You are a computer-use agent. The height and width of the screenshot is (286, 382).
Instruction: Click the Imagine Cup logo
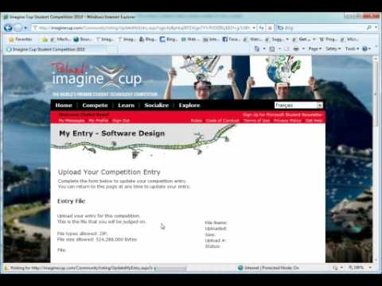[97, 76]
